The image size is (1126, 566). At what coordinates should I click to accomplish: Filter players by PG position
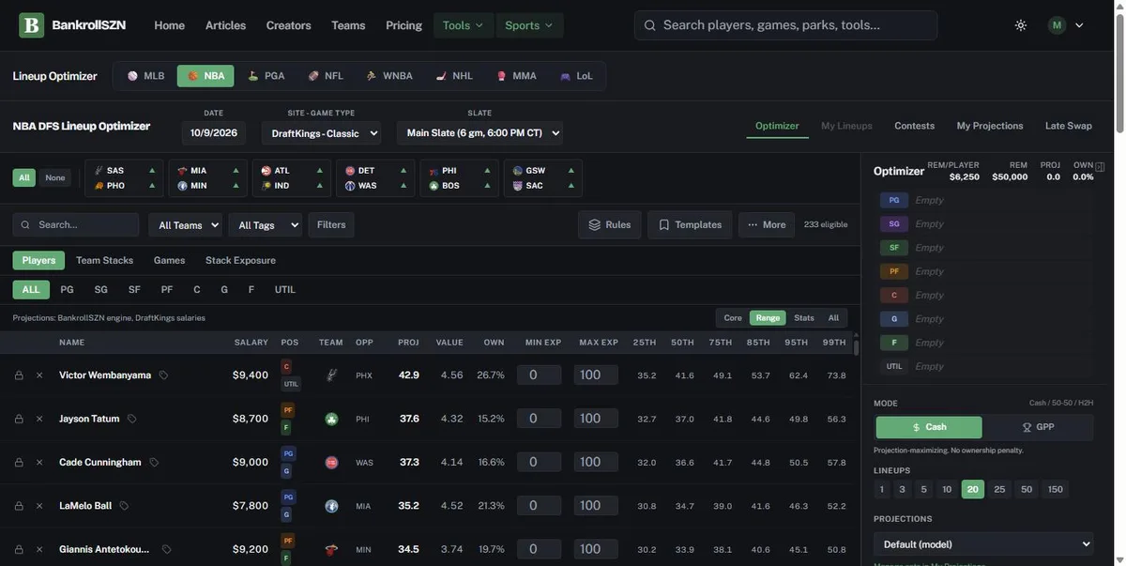tap(67, 290)
